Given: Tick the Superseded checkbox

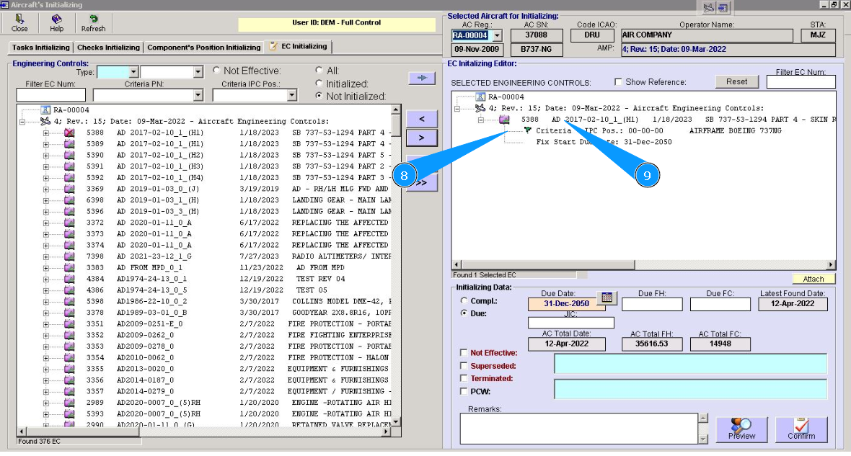Looking at the screenshot, I should [x=464, y=366].
